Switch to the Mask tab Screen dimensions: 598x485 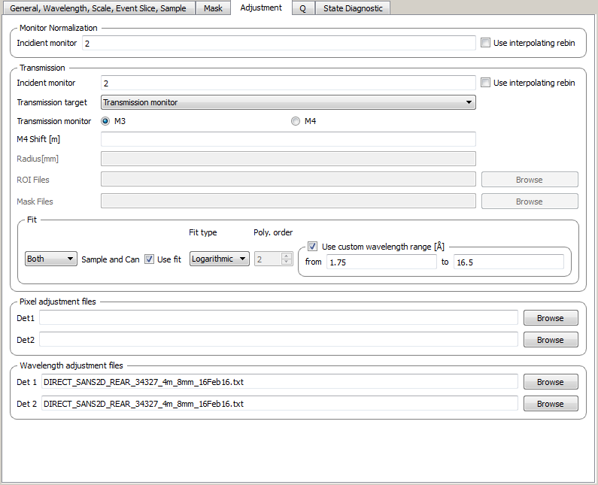coord(213,8)
